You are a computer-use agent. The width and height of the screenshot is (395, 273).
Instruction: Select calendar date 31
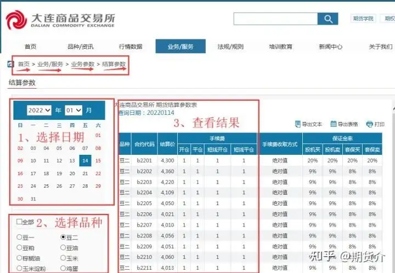(33, 199)
